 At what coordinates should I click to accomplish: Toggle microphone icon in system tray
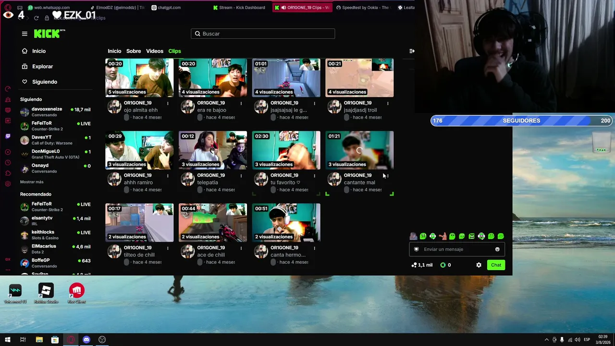(562, 340)
